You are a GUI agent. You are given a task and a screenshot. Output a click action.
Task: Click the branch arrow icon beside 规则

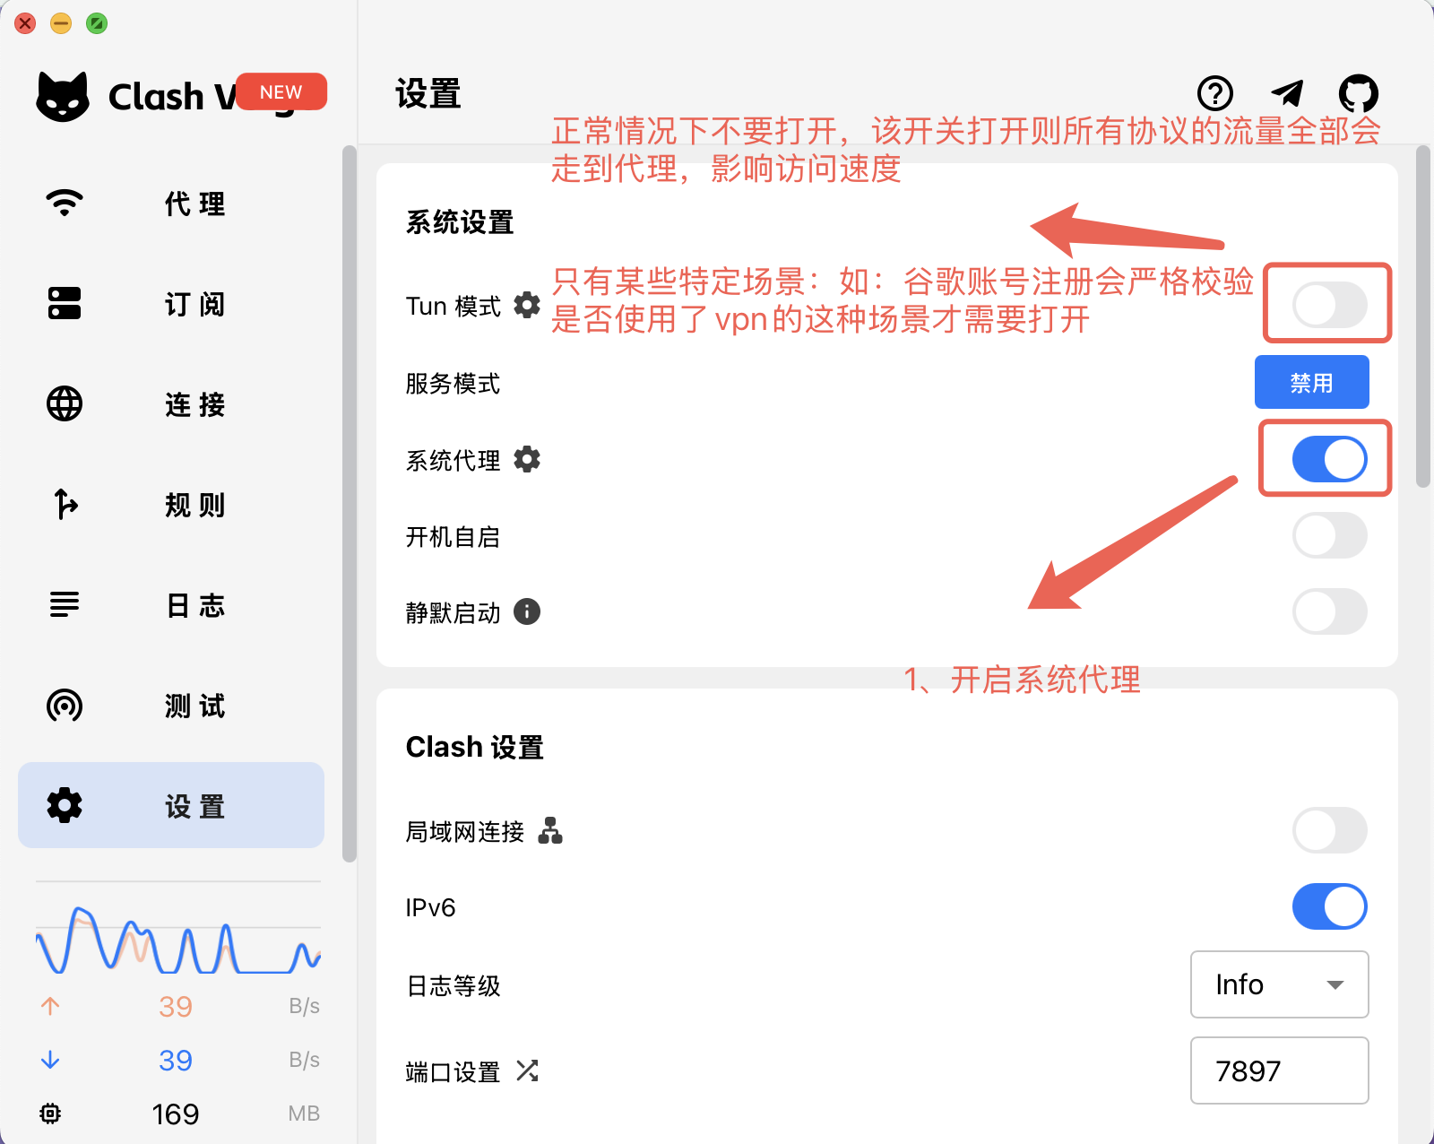point(65,504)
